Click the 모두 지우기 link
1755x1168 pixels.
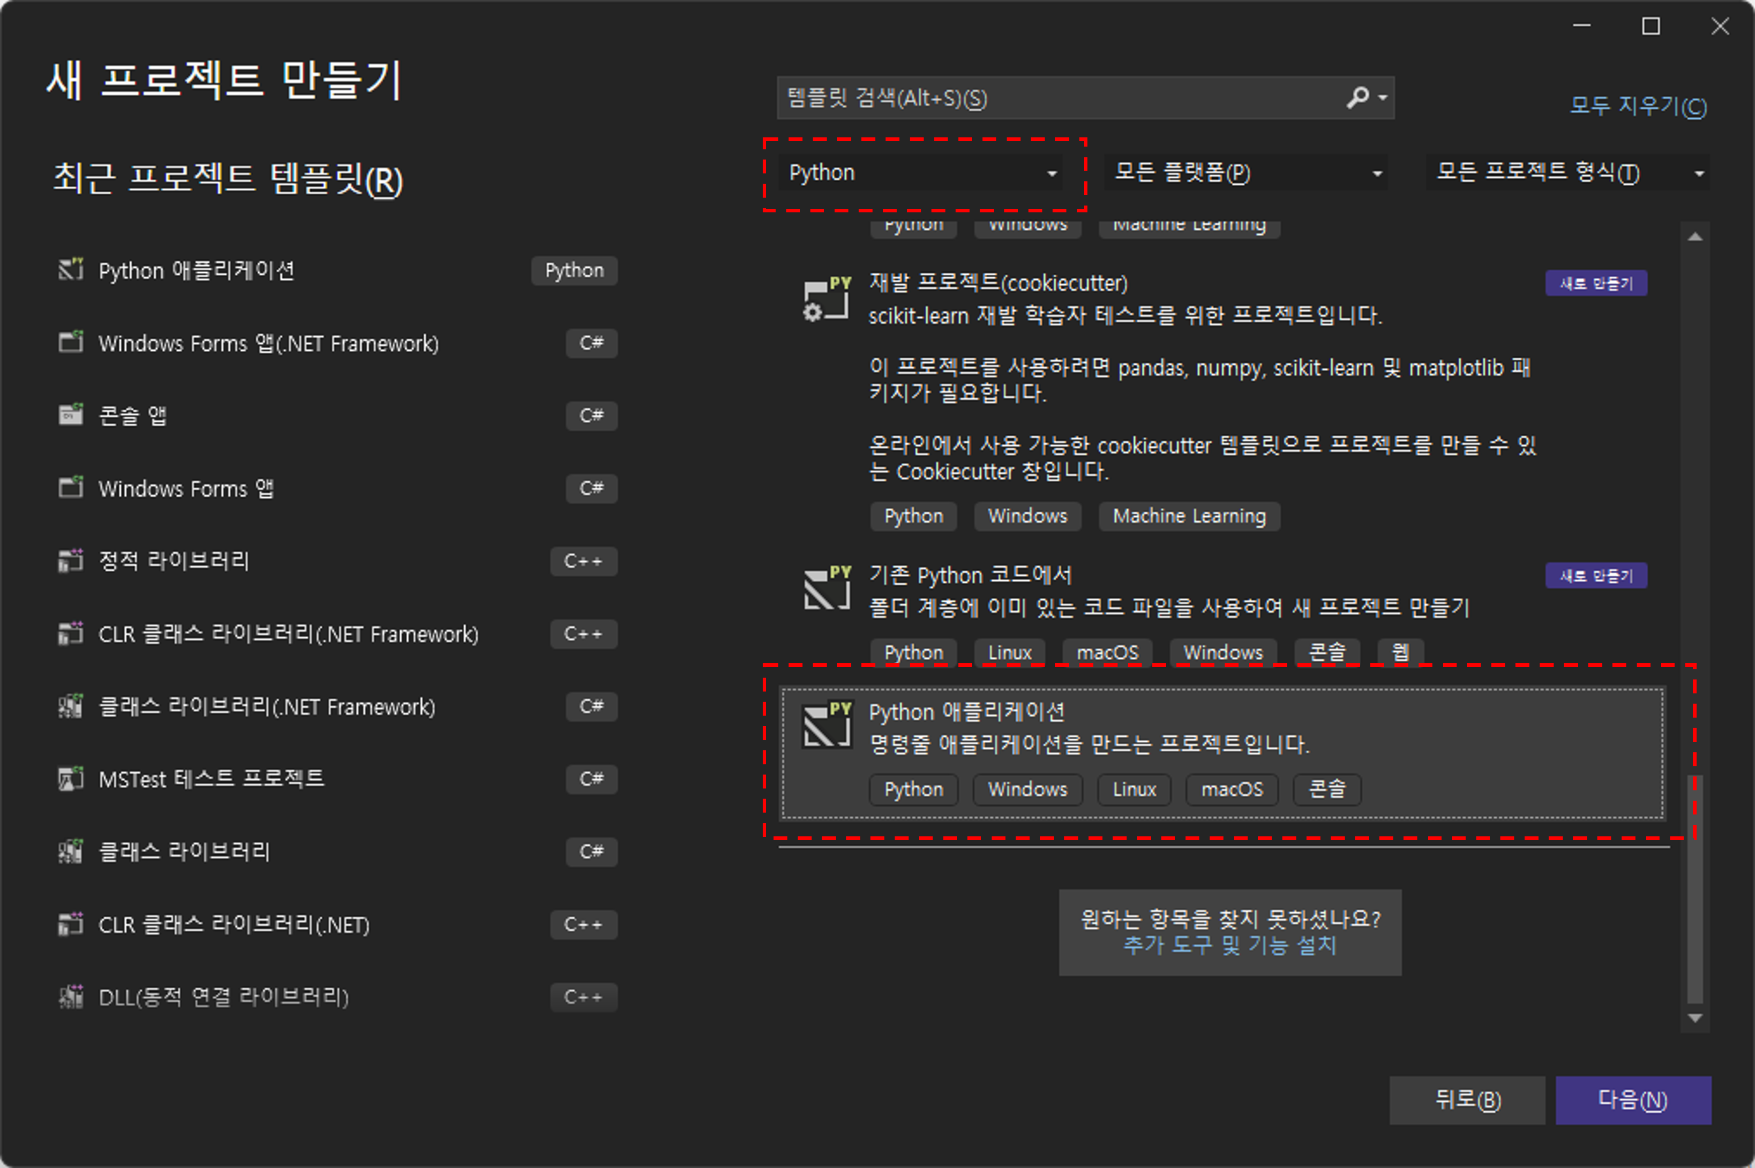(1637, 106)
